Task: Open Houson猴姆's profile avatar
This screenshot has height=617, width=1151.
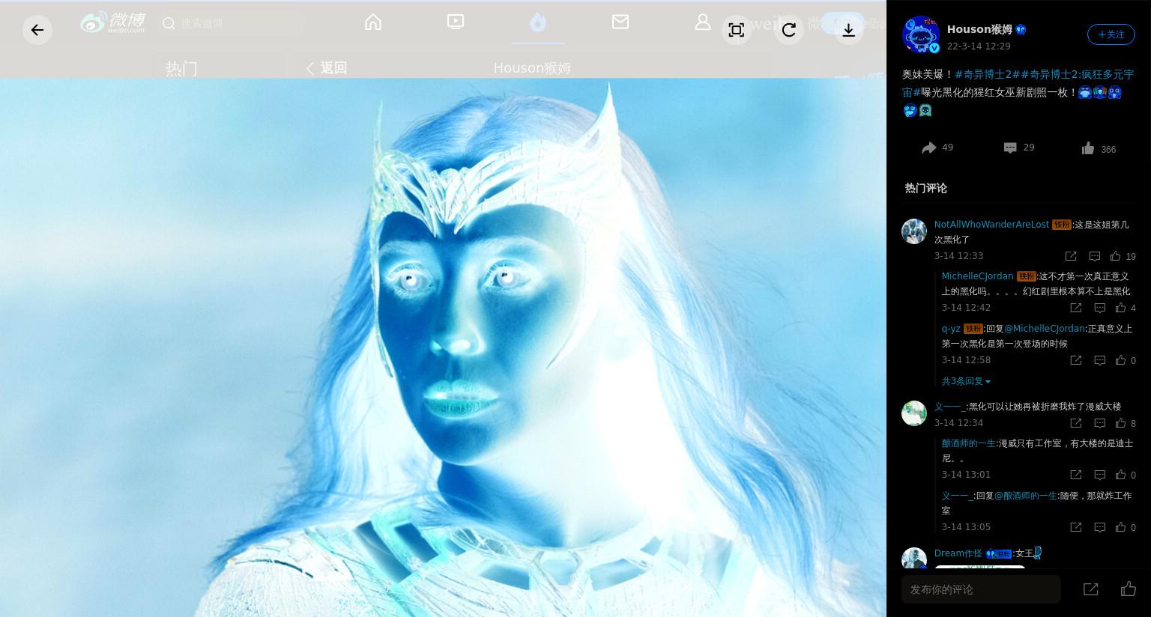Action: tap(921, 34)
